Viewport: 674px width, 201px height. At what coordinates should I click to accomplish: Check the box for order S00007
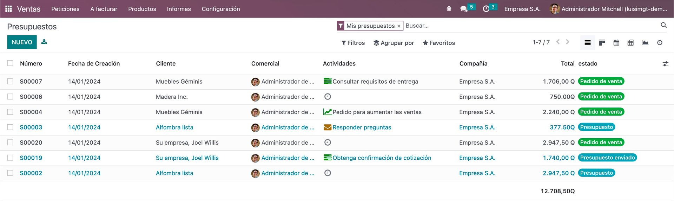10,81
